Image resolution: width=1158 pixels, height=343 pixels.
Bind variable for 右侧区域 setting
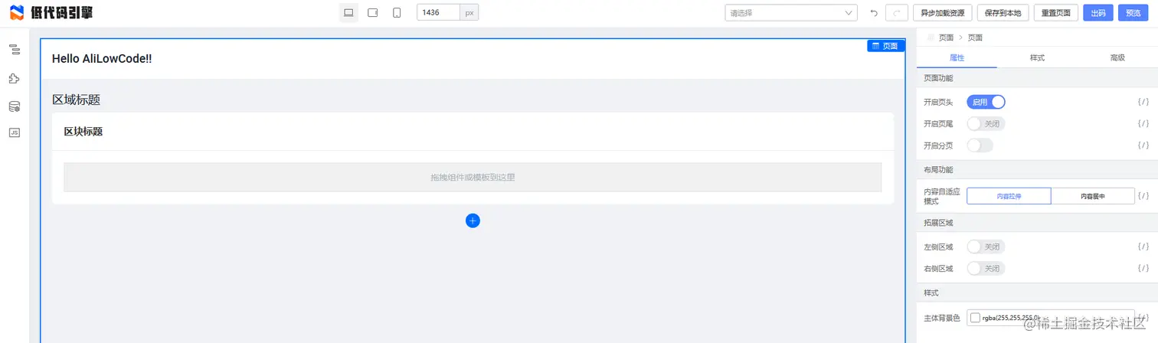(x=1143, y=269)
